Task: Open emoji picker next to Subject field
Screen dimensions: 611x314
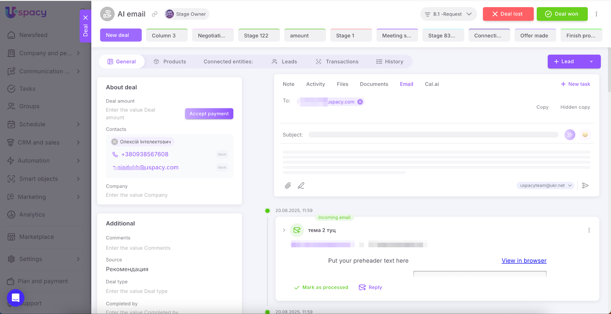Action: [585, 135]
